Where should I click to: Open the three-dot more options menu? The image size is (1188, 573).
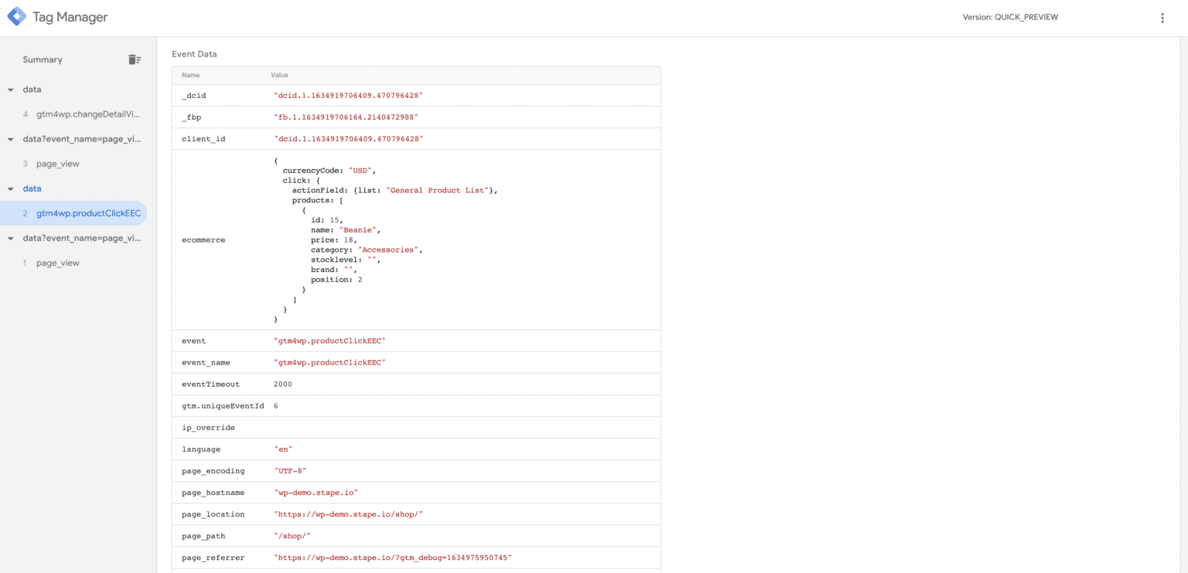point(1162,18)
